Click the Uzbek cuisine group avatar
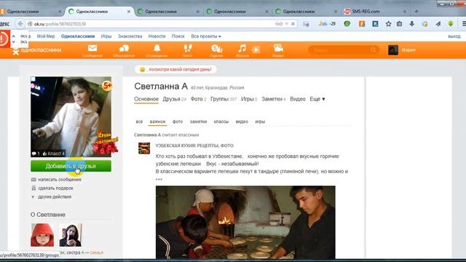The height and width of the screenshot is (262, 466). click(x=144, y=148)
